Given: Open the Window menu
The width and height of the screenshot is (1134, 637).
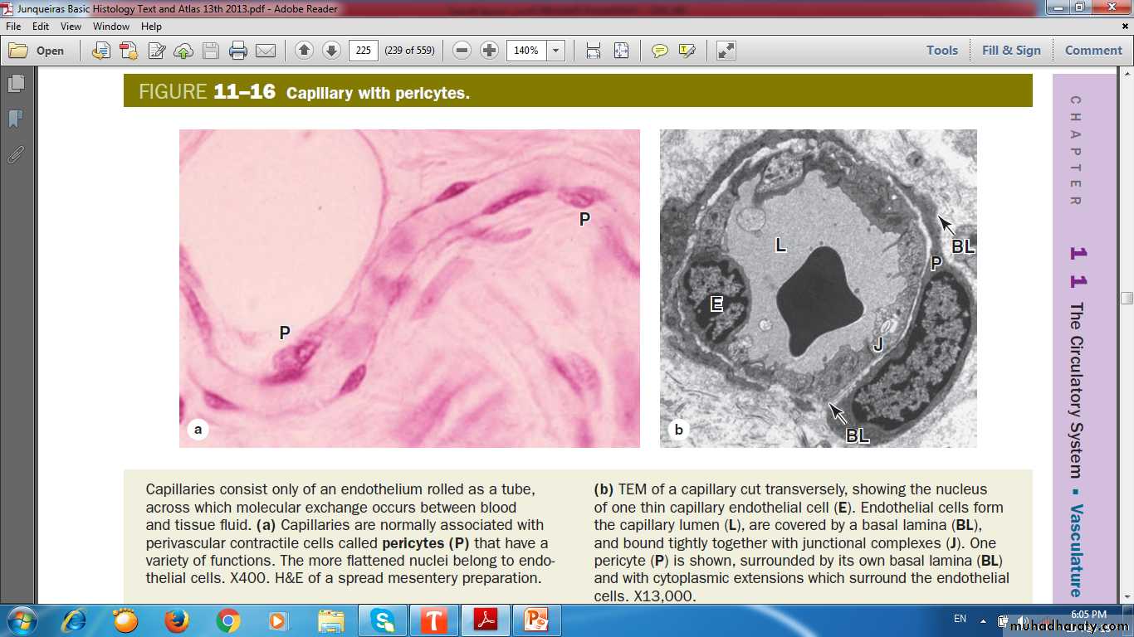Looking at the screenshot, I should click(x=110, y=27).
